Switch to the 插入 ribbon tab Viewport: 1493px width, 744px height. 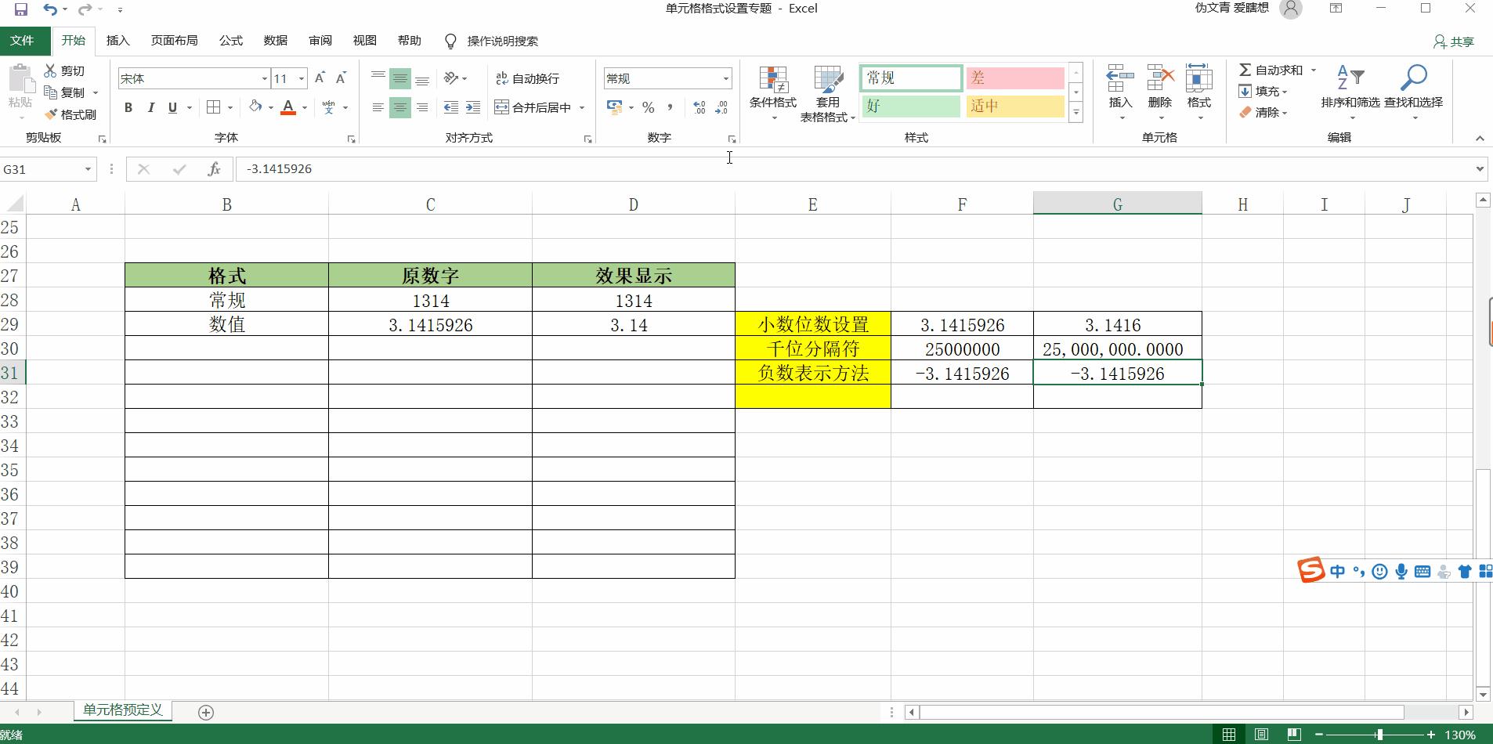117,41
